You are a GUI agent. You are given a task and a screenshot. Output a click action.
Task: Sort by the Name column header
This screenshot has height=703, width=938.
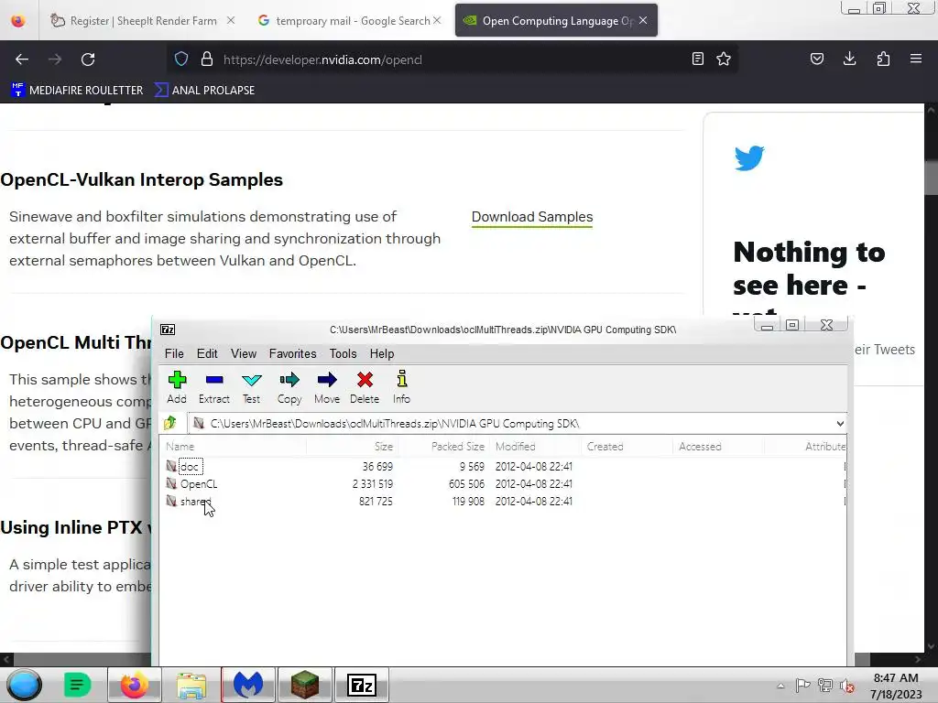point(234,446)
